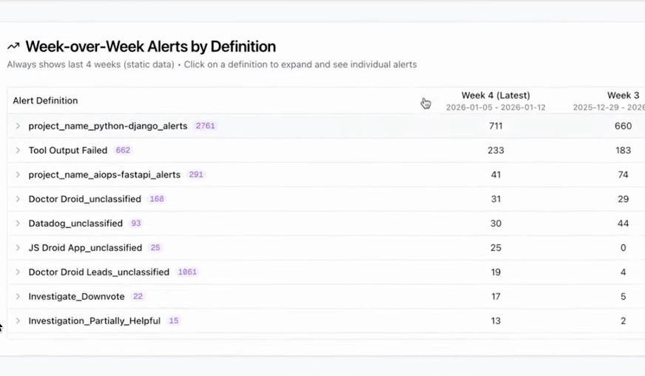Image resolution: width=645 pixels, height=376 pixels.
Task: Click the 1061 badge for Doctor Droid Leads
Action: point(187,272)
